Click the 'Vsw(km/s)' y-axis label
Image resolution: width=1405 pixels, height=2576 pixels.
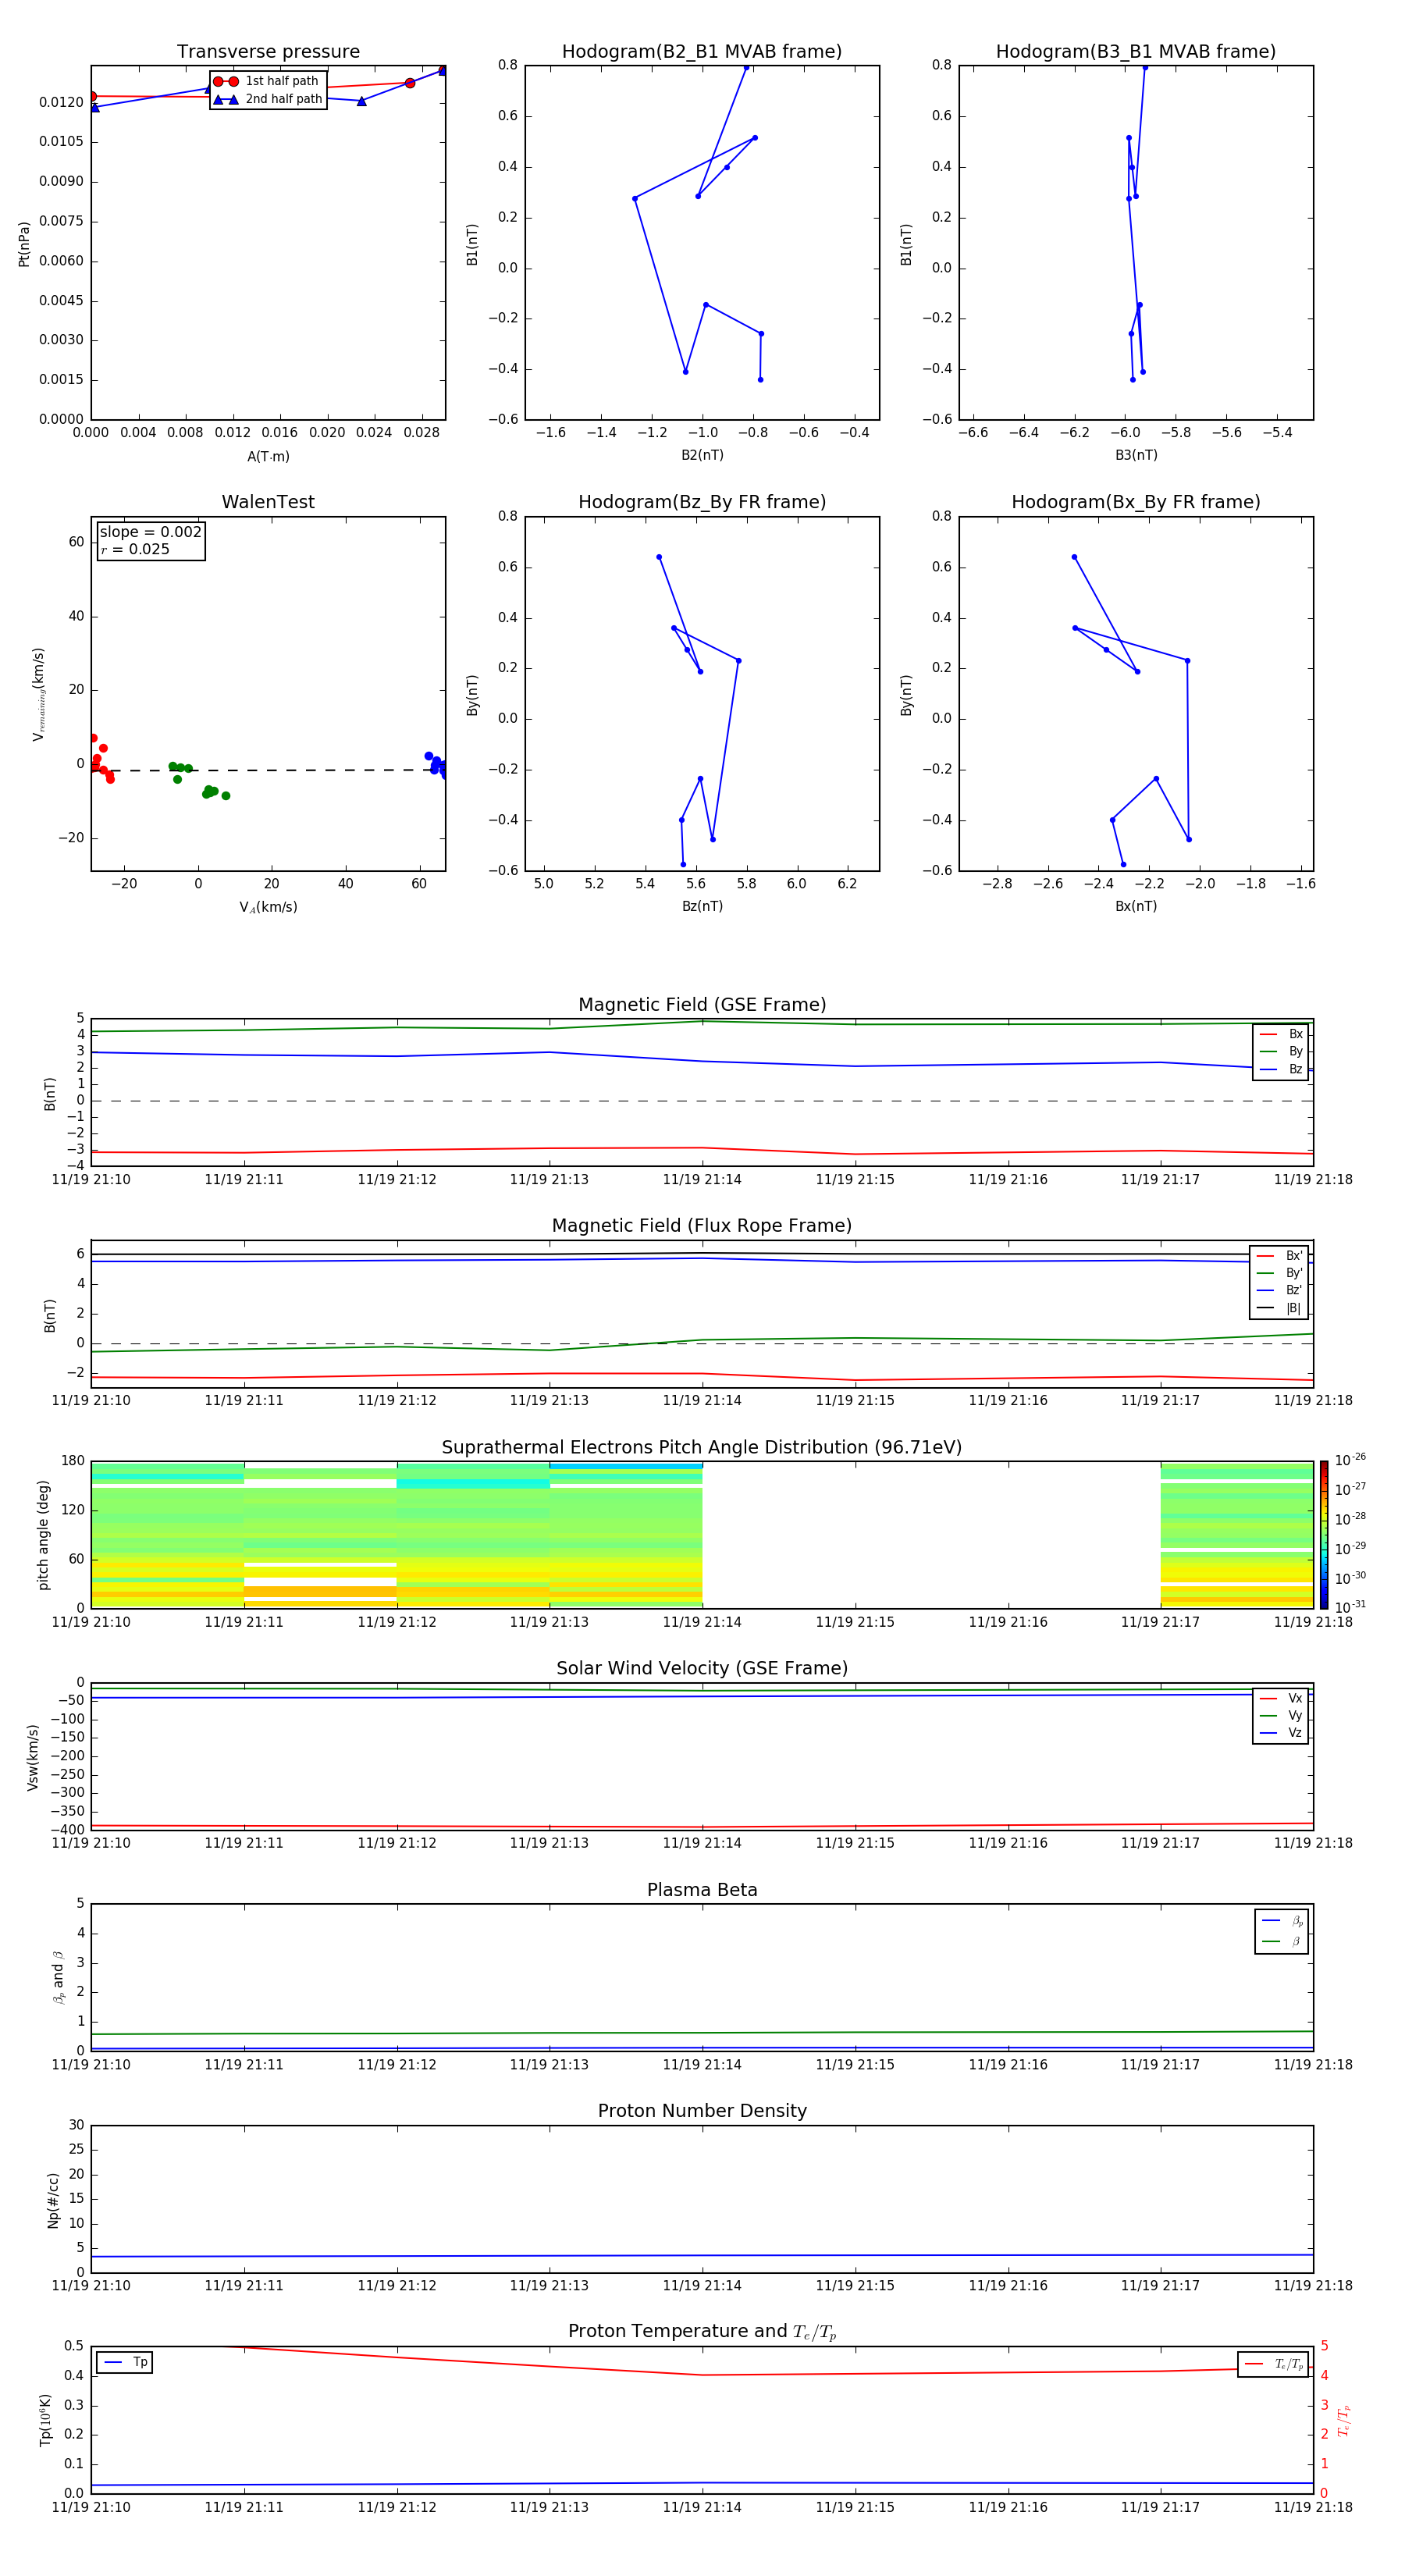point(33,1757)
